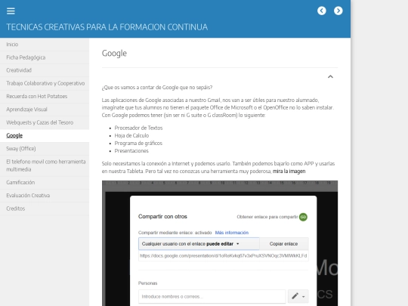Click the 'Hoja de Calculo' list item
This screenshot has width=408, height=306.
131,135
